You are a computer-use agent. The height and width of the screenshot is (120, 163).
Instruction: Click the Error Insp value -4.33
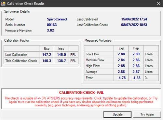[x=136, y=78]
